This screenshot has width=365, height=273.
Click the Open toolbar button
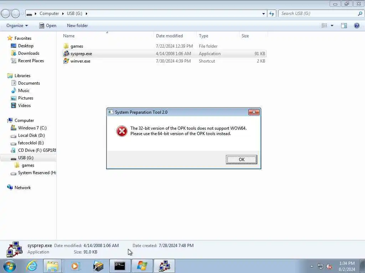click(48, 26)
